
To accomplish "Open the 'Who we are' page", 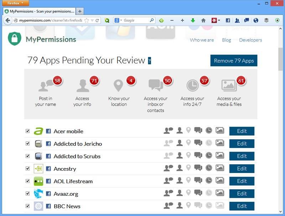I will pos(202,40).
